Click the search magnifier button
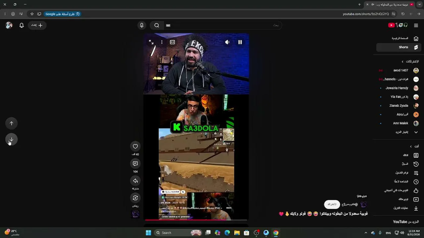This screenshot has height=238, width=424. point(157,25)
